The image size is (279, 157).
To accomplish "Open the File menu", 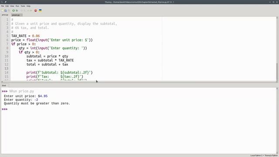I will 3,6.
